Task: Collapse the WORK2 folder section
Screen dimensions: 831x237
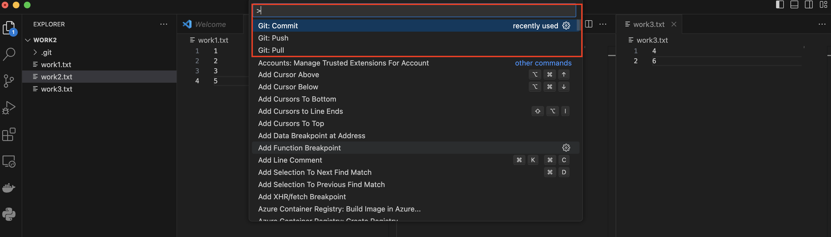Action: (x=28, y=40)
